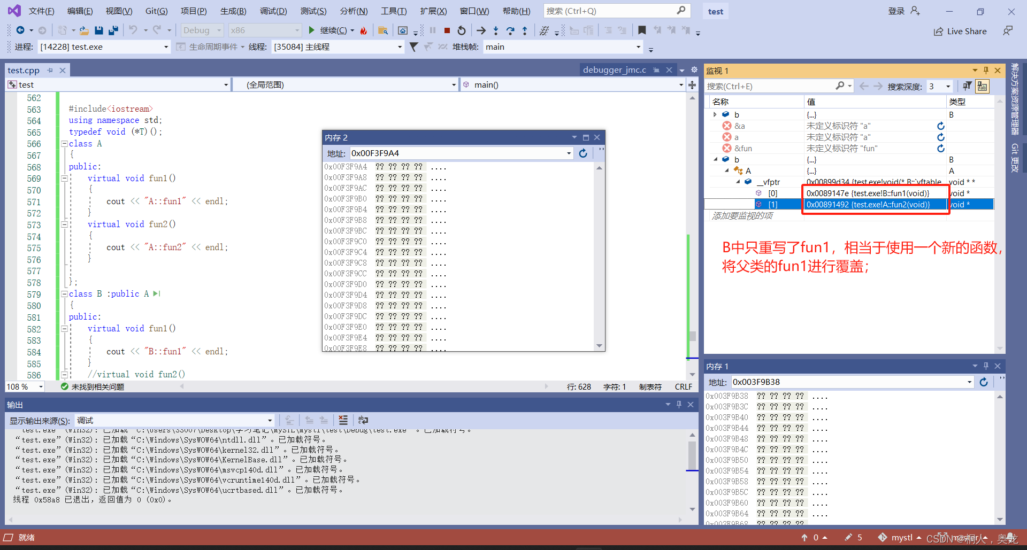This screenshot has width=1027, height=550.
Task: Expand the first b watch item
Action: click(715, 114)
